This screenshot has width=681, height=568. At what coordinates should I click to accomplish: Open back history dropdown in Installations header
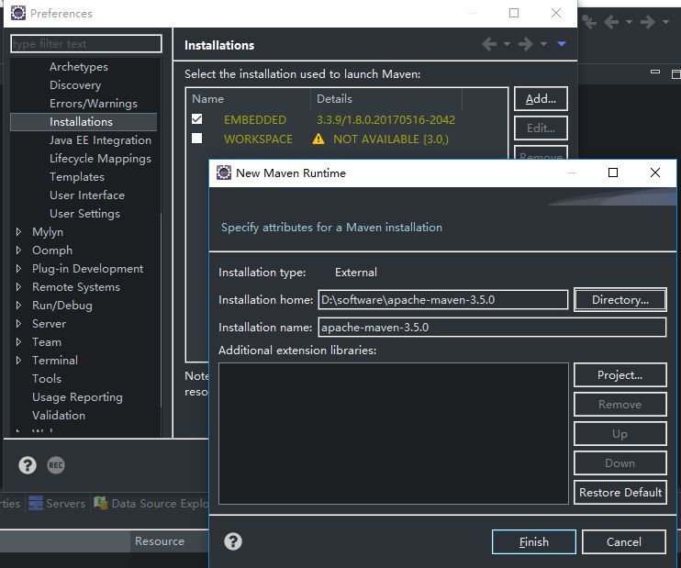pyautogui.click(x=507, y=44)
